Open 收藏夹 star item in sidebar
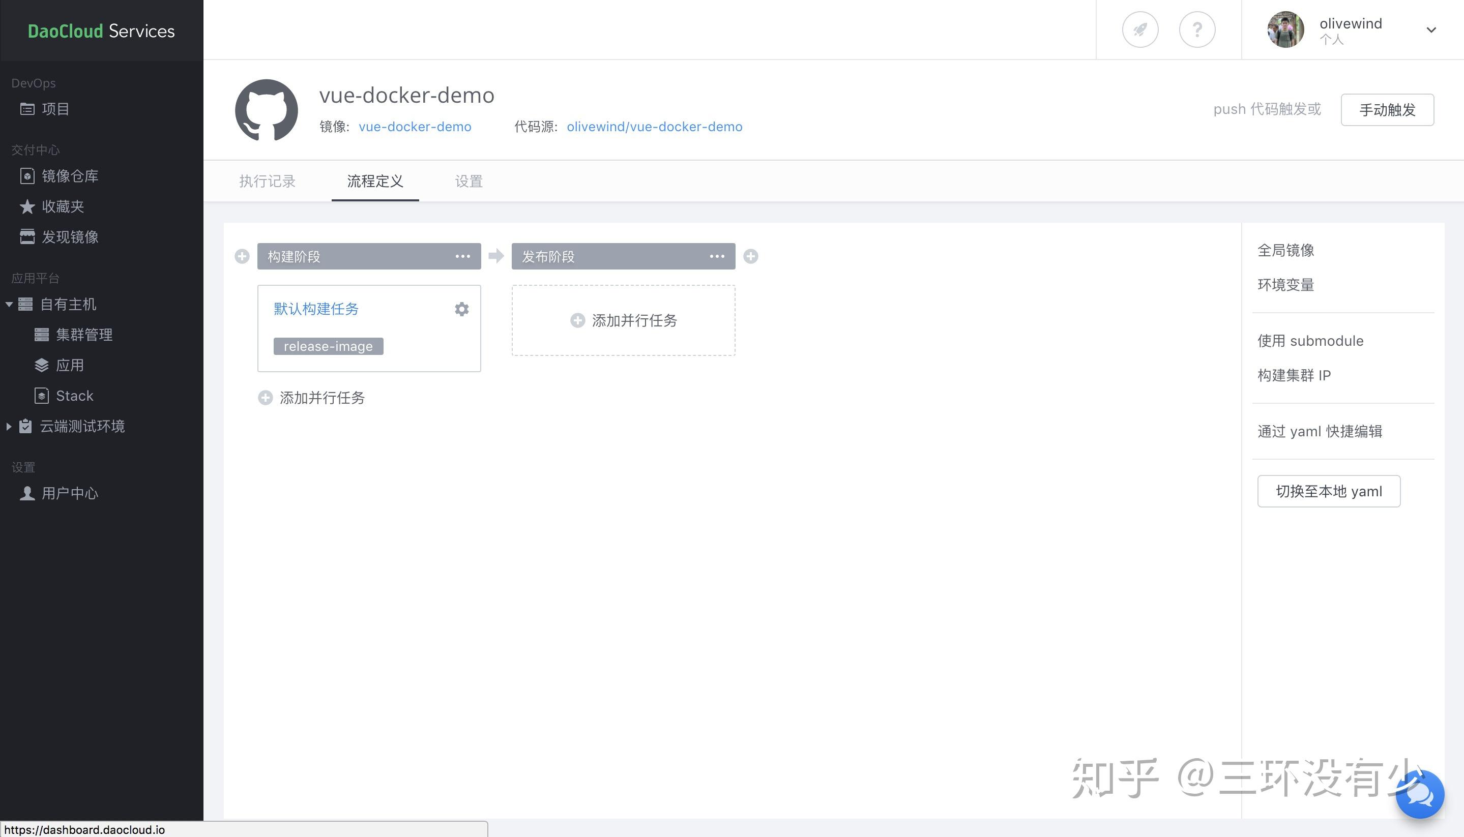The image size is (1464, 837). tap(62, 206)
